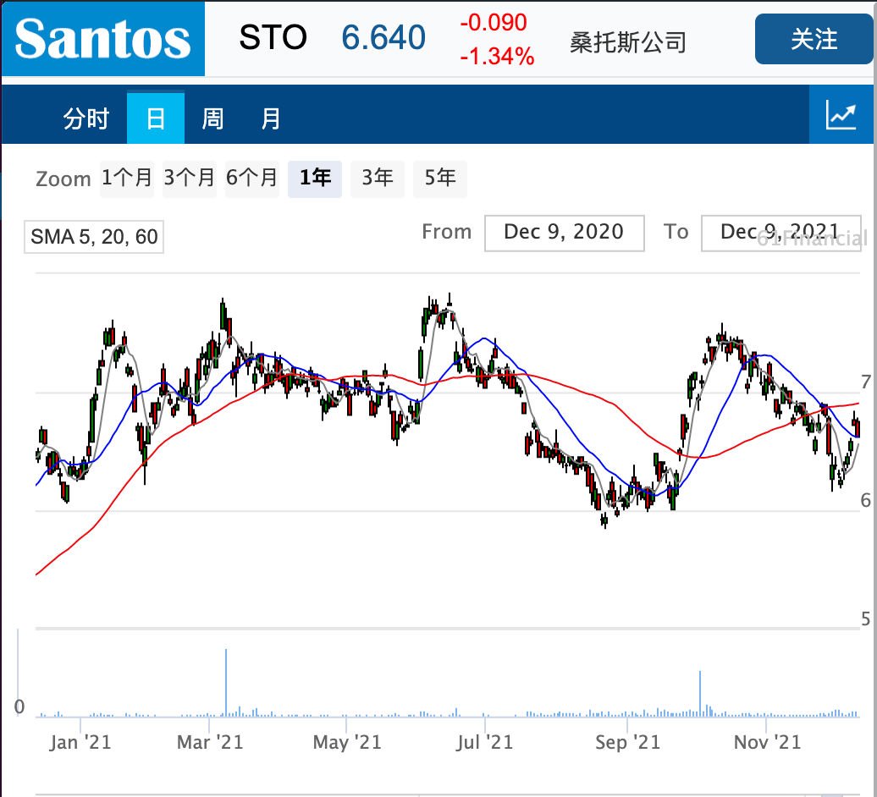Switch to the 周 weekly tab
877x797 pixels.
coord(212,118)
